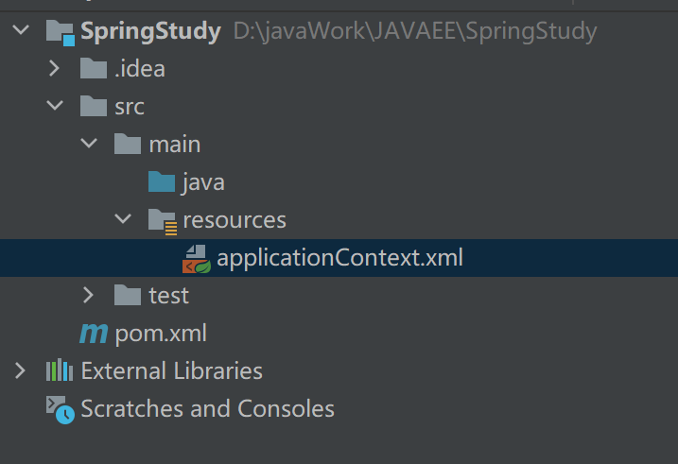This screenshot has width=678, height=464.
Task: Click the Maven pom.xml icon
Action: [x=94, y=334]
